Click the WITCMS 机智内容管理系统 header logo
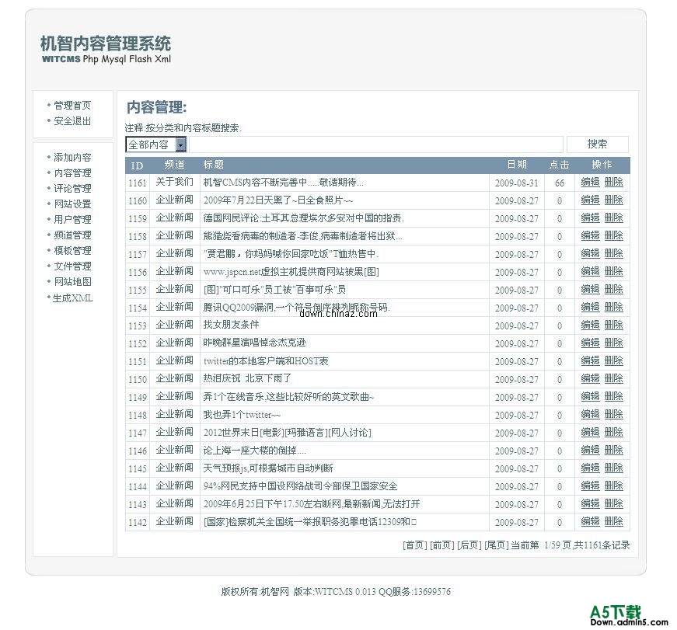Image resolution: width=677 pixels, height=630 pixels. (104, 44)
